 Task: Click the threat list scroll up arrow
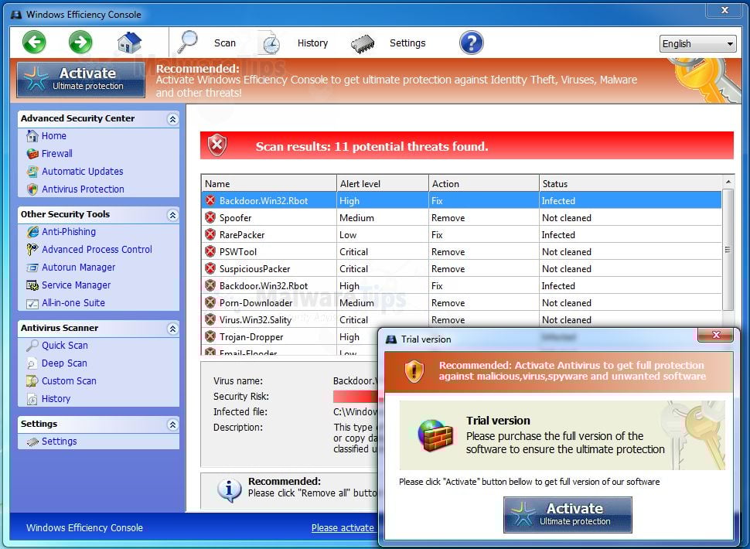pyautogui.click(x=728, y=182)
